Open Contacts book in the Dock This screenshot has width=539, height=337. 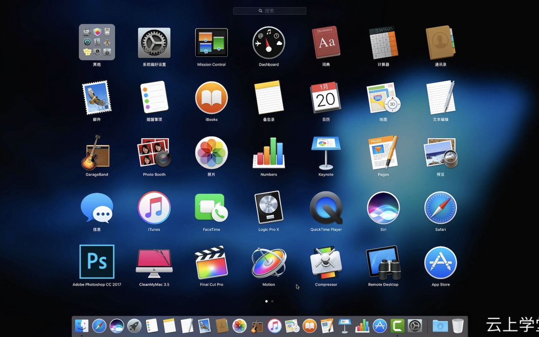tap(222, 326)
